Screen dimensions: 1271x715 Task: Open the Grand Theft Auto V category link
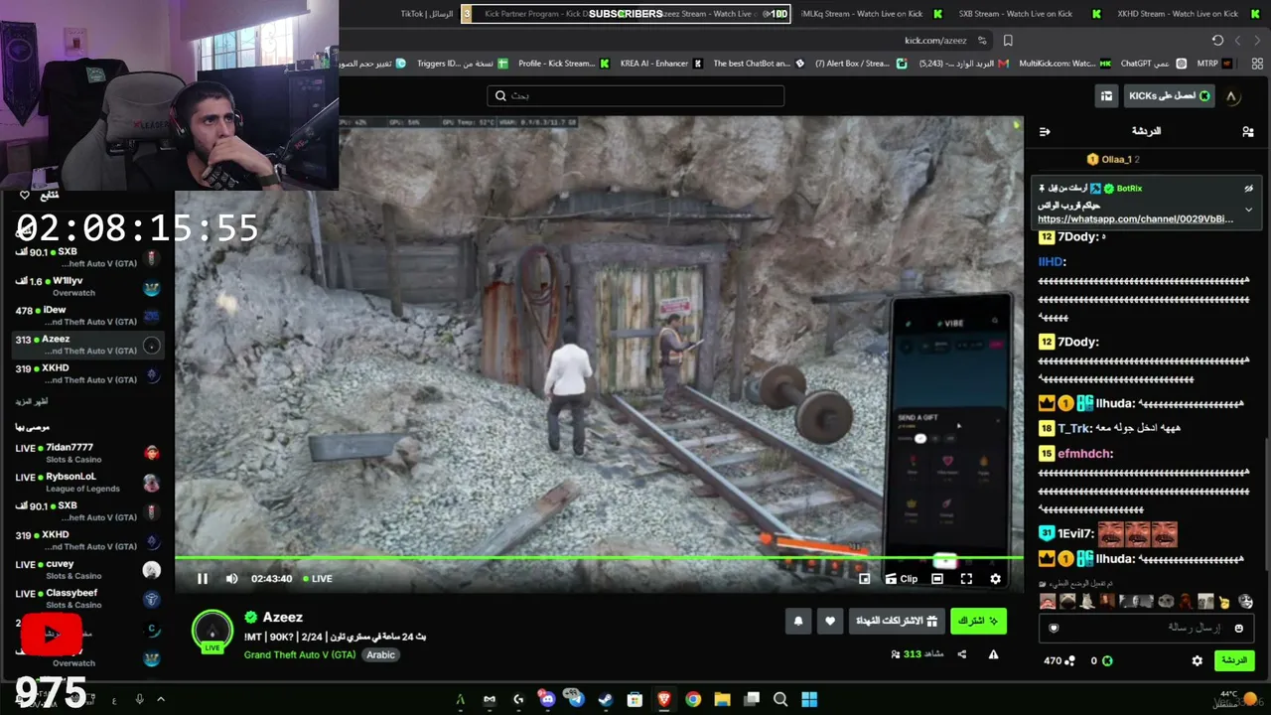[300, 655]
